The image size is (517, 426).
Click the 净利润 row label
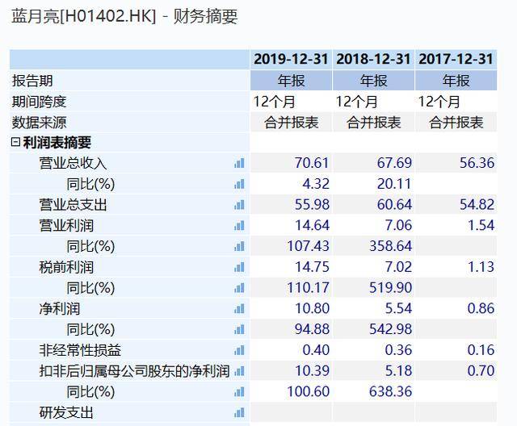pyautogui.click(x=59, y=308)
